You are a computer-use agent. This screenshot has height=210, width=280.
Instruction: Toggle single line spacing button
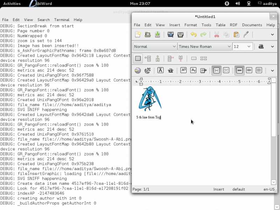(x=239, y=70)
